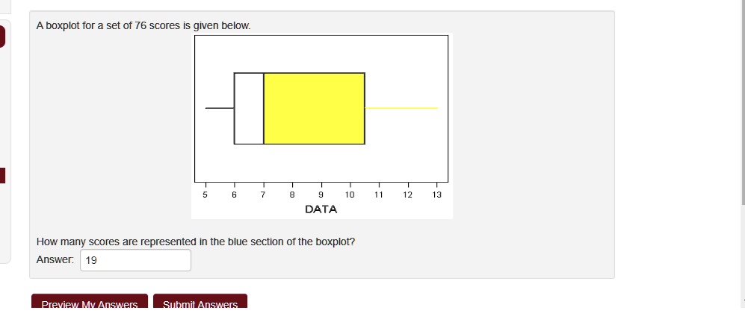Click the axis tick label 10

(350, 195)
